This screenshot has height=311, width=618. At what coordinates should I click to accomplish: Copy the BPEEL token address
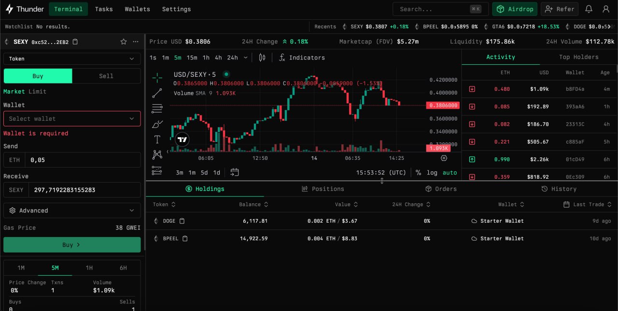[x=185, y=239]
